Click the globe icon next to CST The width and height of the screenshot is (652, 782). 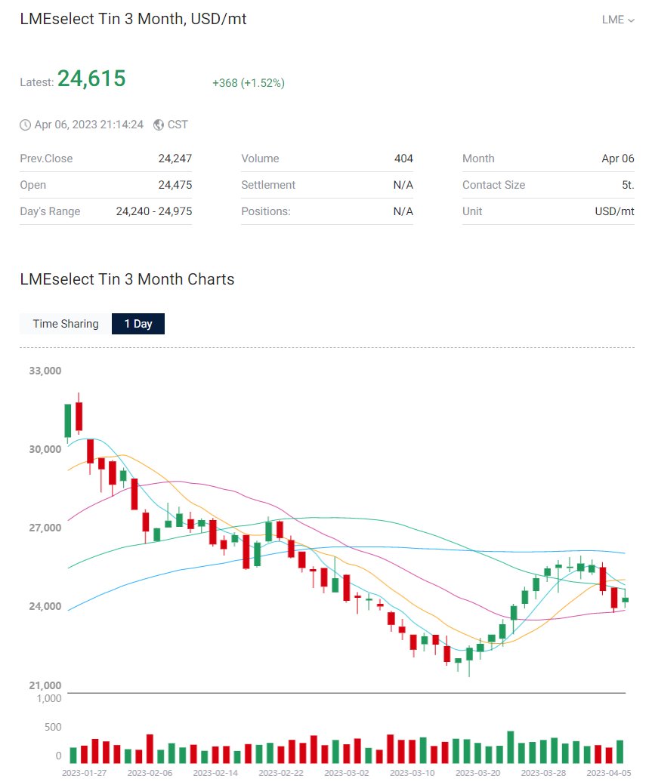tap(159, 125)
